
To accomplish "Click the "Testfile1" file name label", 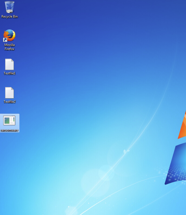I will click(10, 73).
